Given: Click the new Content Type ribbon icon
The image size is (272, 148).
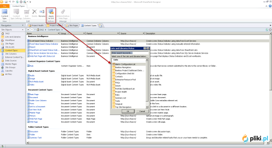Looking at the screenshot, I should [4, 14].
